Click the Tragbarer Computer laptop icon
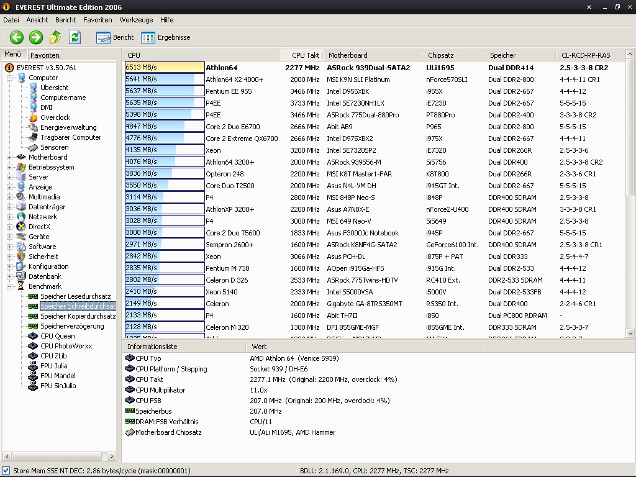Image resolution: width=636 pixels, height=477 pixels. click(33, 137)
